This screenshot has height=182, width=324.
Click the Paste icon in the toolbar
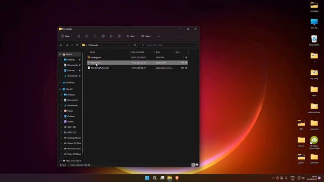pyautogui.click(x=95, y=36)
